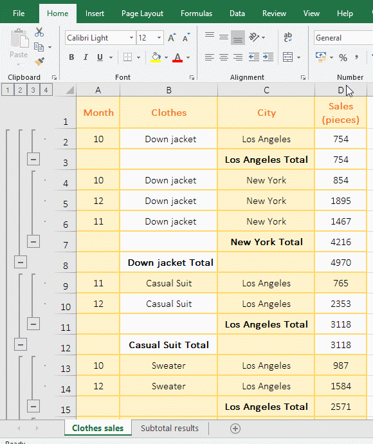373x444 pixels.
Task: Click the Cut scissors icon
Action: [x=39, y=32]
